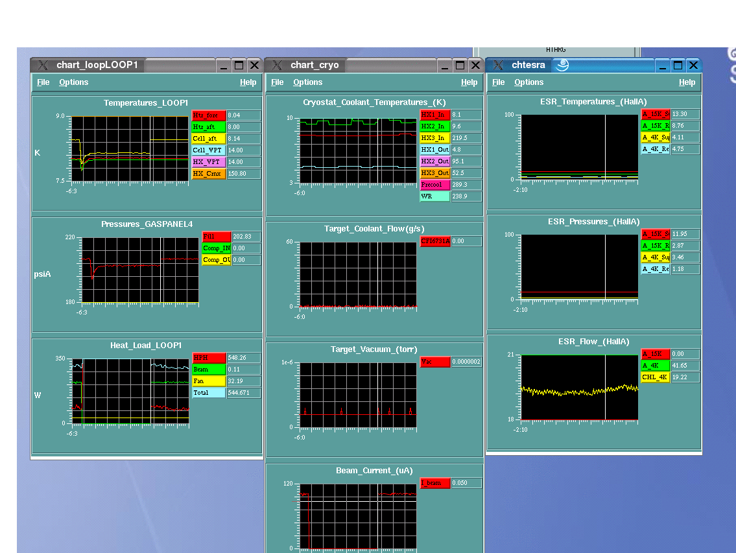Select Vac target vacuum legend label

pos(435,362)
